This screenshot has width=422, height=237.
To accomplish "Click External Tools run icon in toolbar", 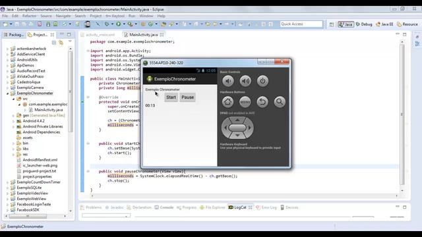I will point(130,24).
